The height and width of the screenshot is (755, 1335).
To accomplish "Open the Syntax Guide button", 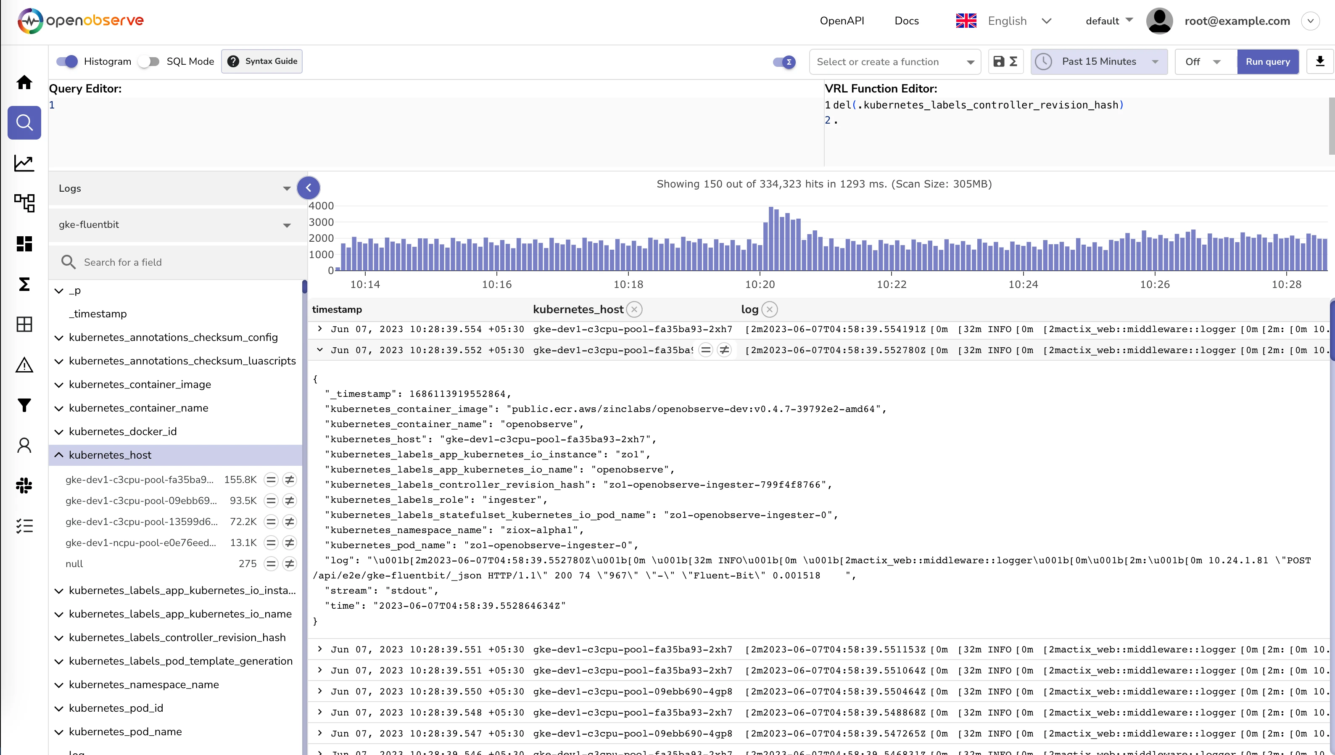I will tap(262, 61).
